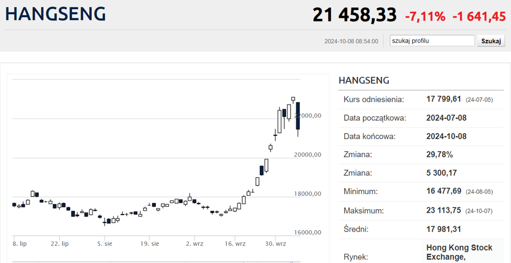Viewport: 511px width, 263px height.
Task: Click the -1 641,45 point change
Action: [x=479, y=17]
